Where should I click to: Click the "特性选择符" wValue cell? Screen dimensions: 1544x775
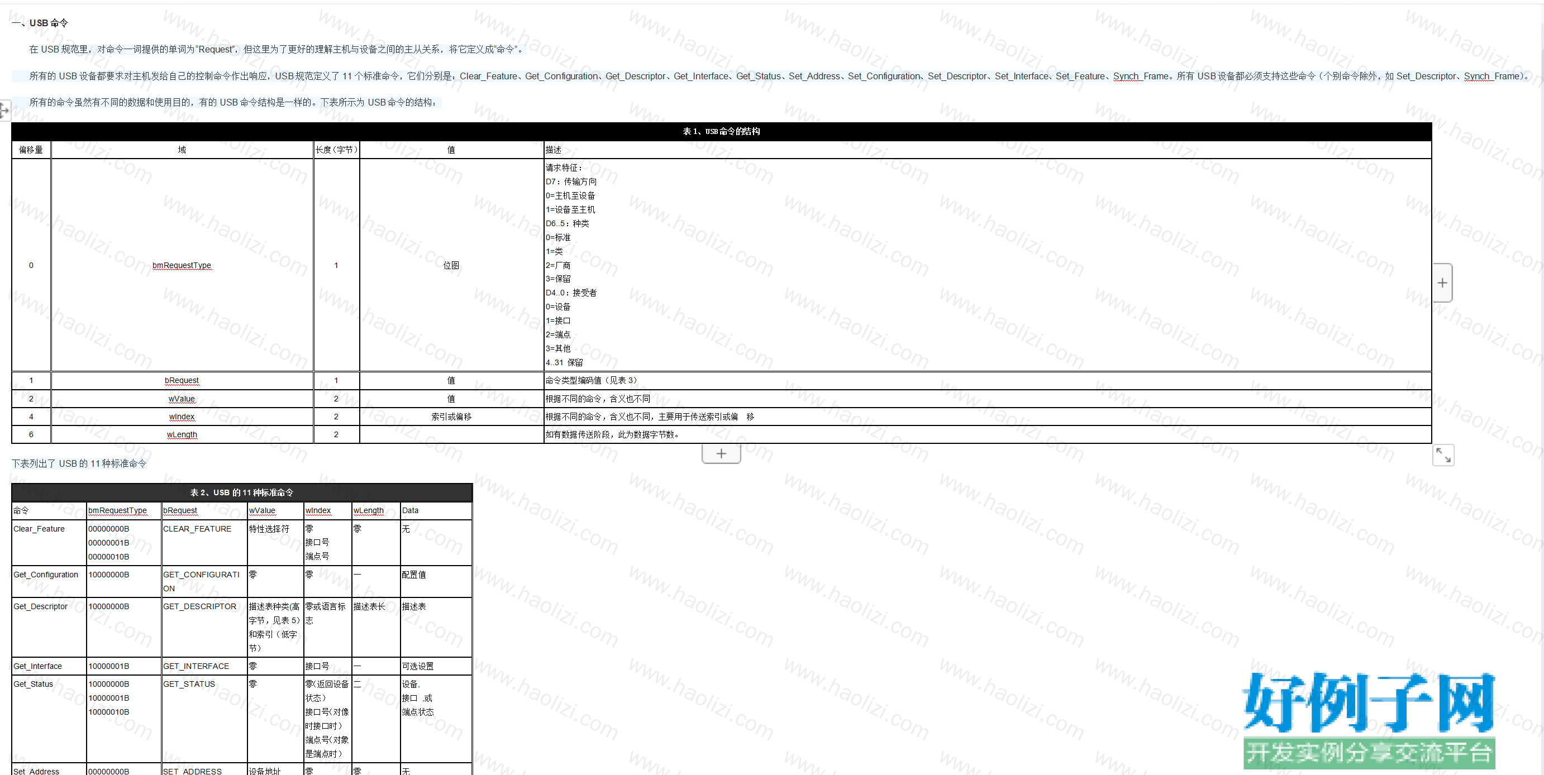pyautogui.click(x=275, y=543)
